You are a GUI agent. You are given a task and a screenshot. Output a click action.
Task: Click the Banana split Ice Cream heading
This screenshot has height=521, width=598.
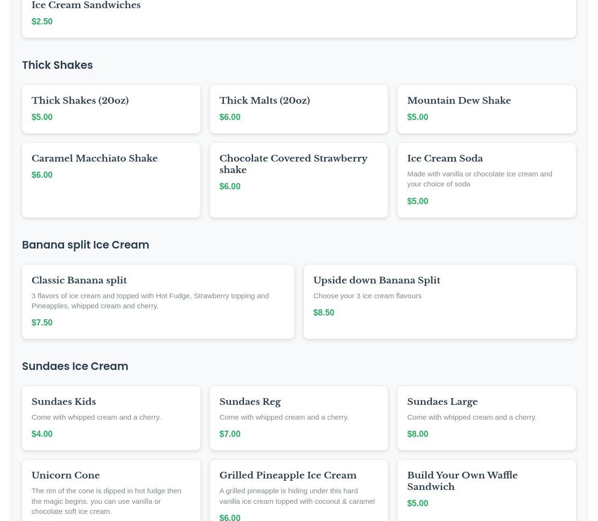(86, 245)
